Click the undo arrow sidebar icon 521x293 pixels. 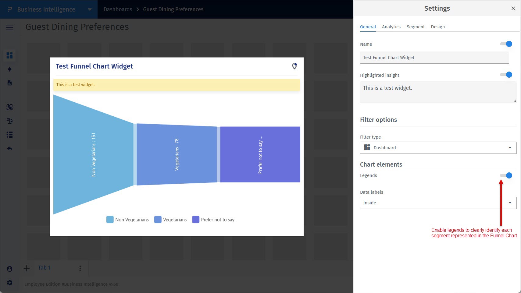[x=10, y=149]
